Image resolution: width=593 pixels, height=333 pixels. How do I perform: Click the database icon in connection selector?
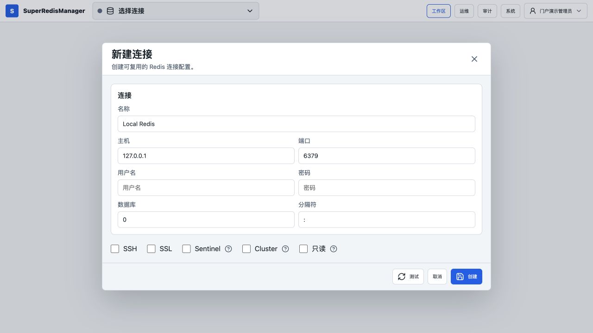[x=110, y=11]
